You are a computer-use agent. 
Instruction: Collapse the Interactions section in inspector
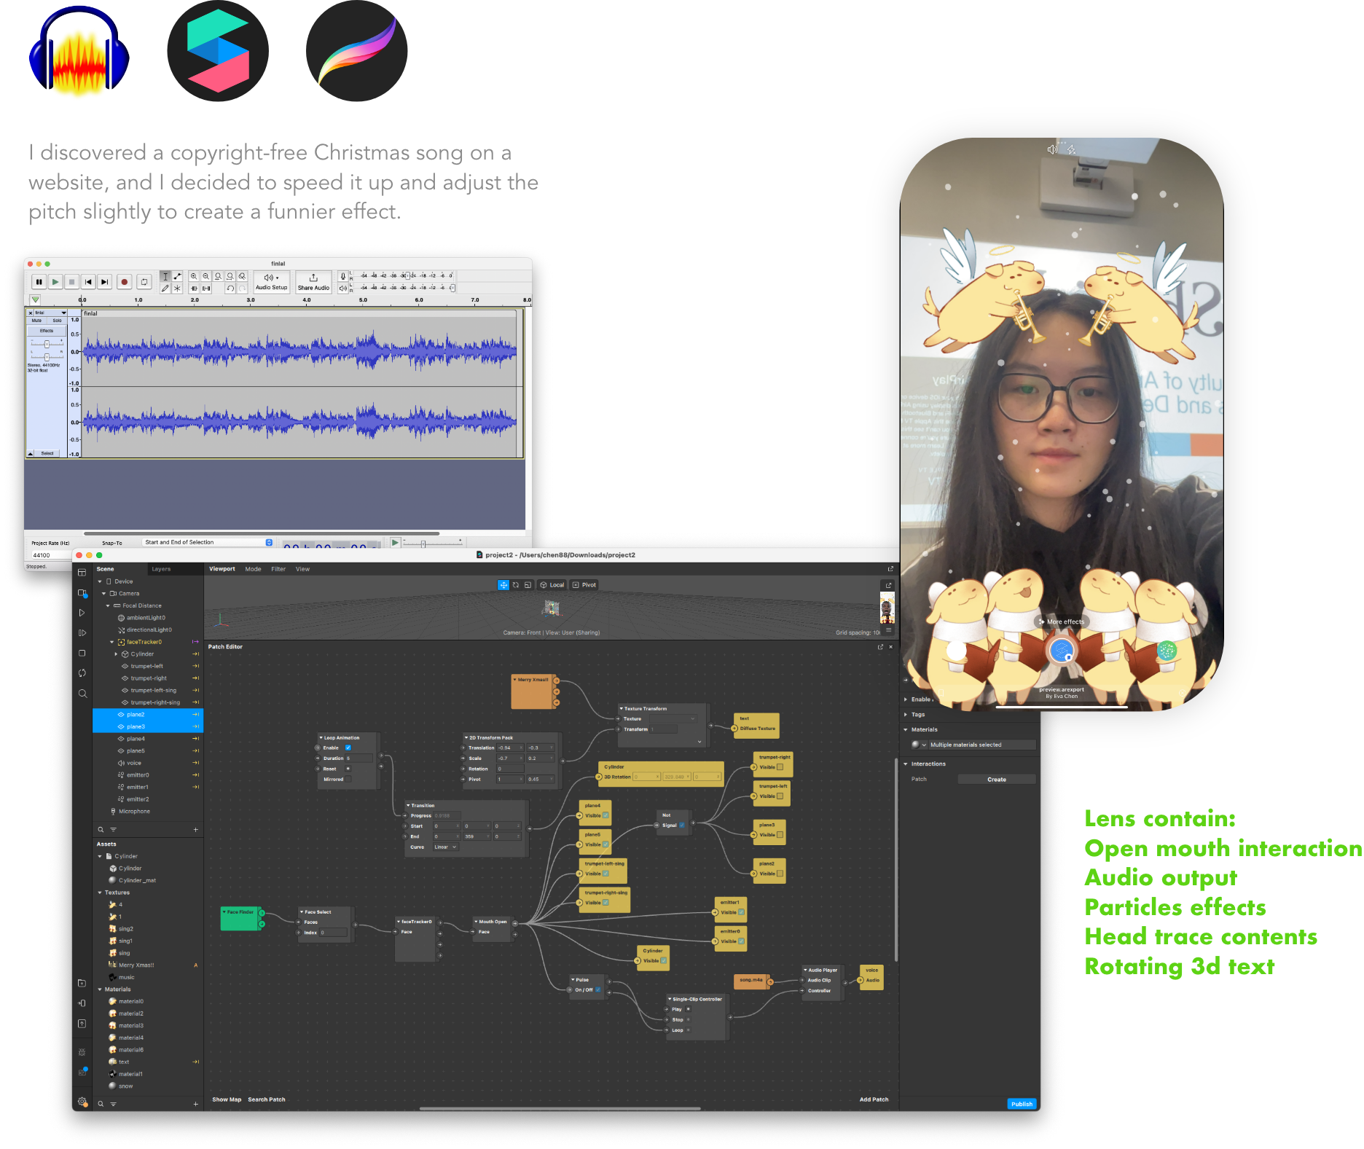906,764
